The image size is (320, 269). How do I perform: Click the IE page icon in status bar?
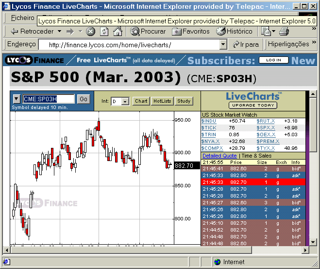tap(6, 262)
